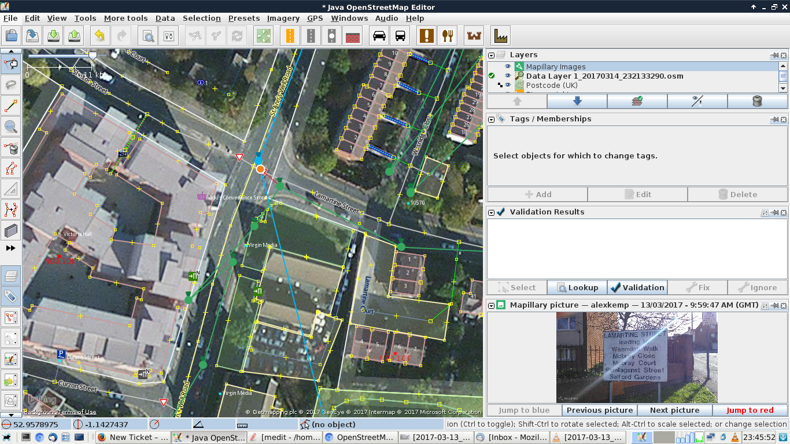Collapse the Validation Results panel
The width and height of the screenshot is (790, 444).
492,212
